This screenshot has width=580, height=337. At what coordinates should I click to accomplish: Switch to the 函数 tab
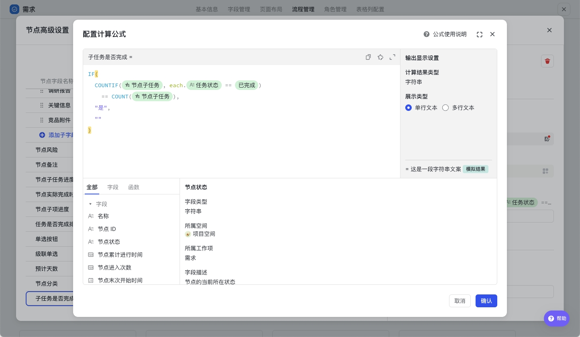[x=134, y=187]
